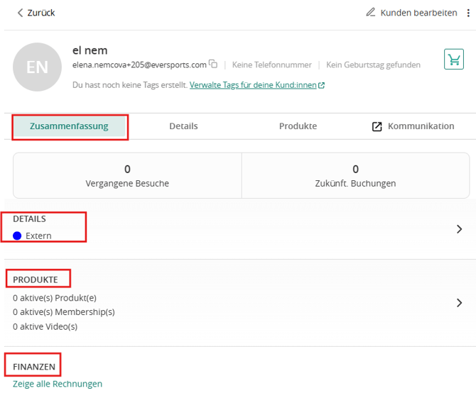Switch to the Produkte tab
Viewport: 476px width, 393px height.
[x=298, y=126]
